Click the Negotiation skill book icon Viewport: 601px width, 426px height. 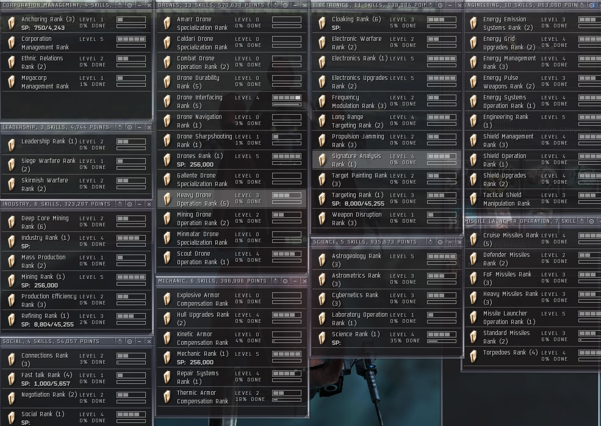coord(12,399)
